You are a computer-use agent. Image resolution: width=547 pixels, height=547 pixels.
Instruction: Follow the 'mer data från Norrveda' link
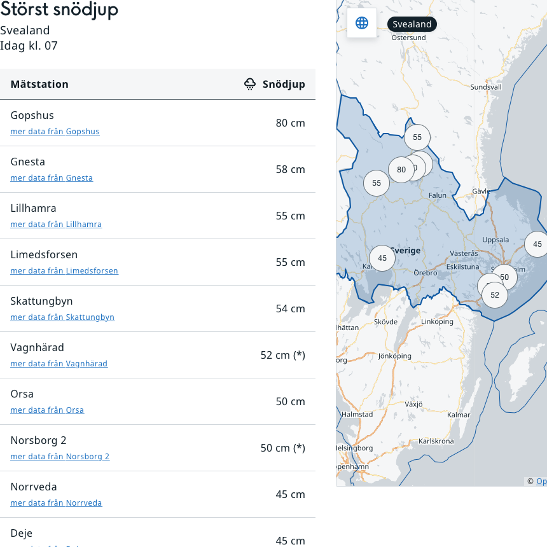[x=56, y=503]
